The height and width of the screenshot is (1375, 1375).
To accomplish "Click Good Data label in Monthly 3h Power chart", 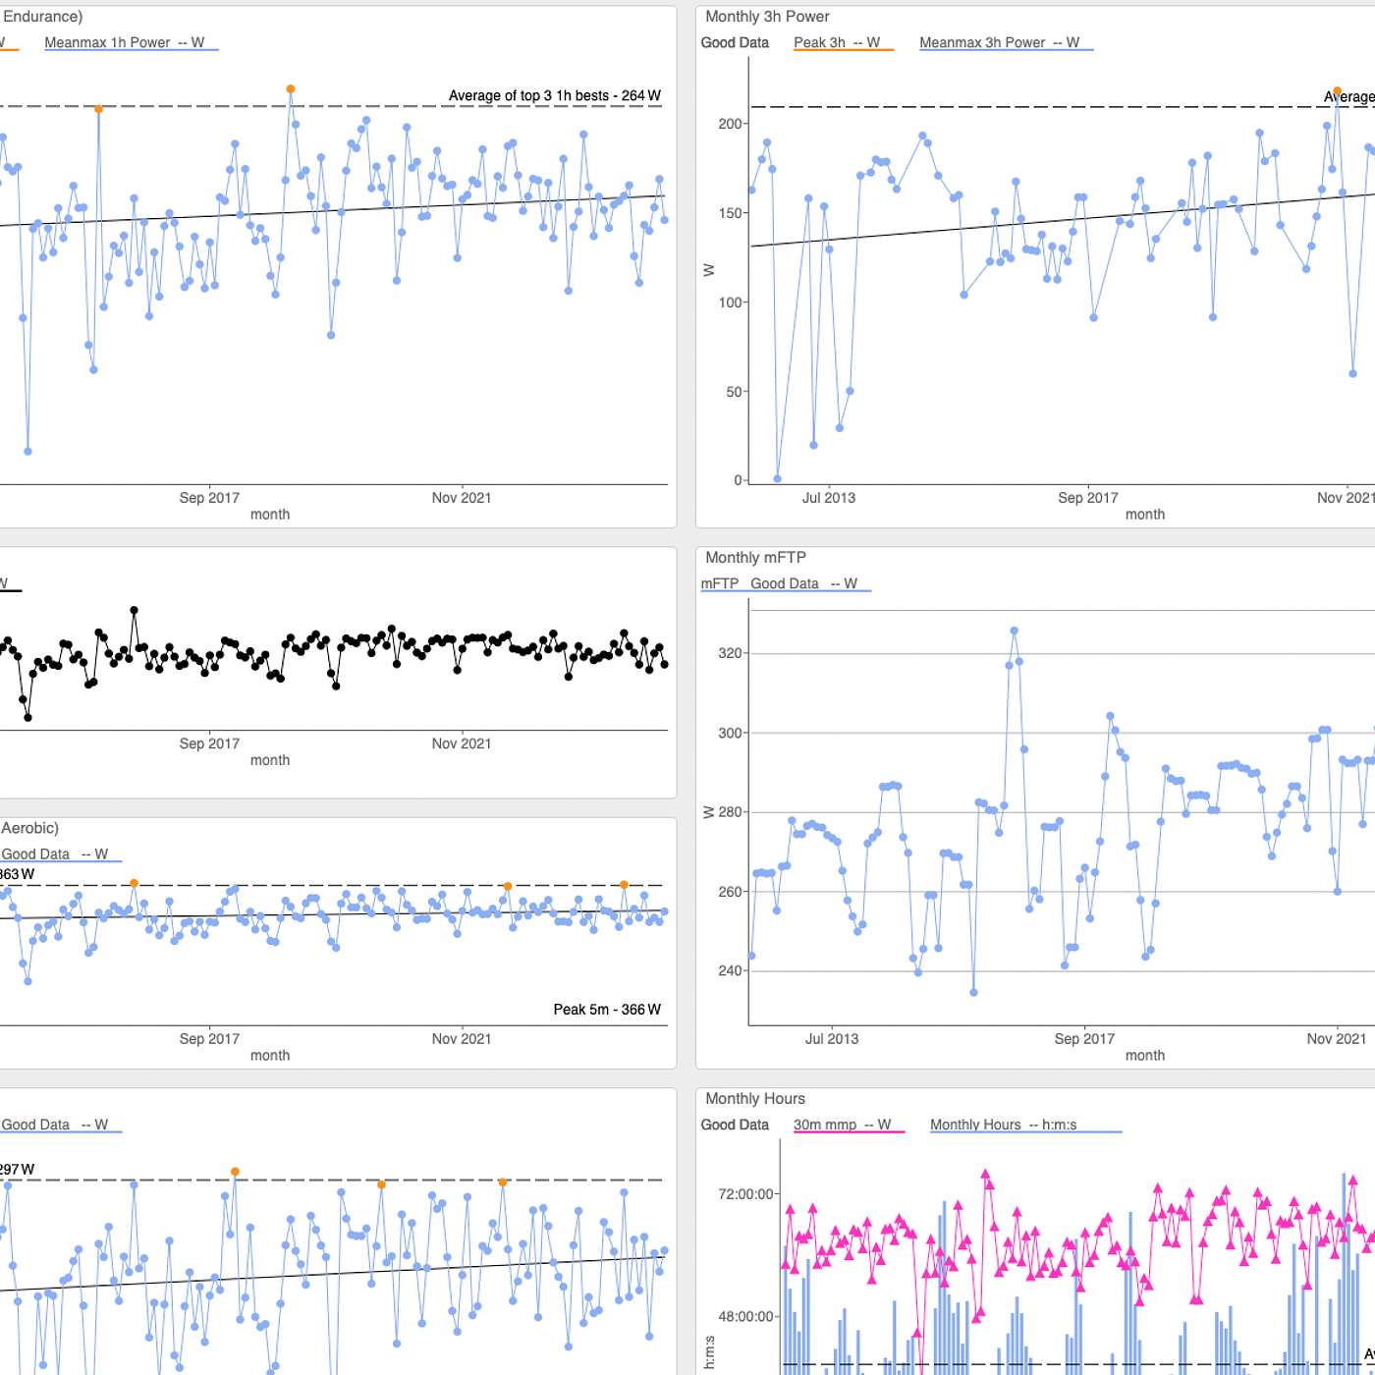I will [x=735, y=43].
